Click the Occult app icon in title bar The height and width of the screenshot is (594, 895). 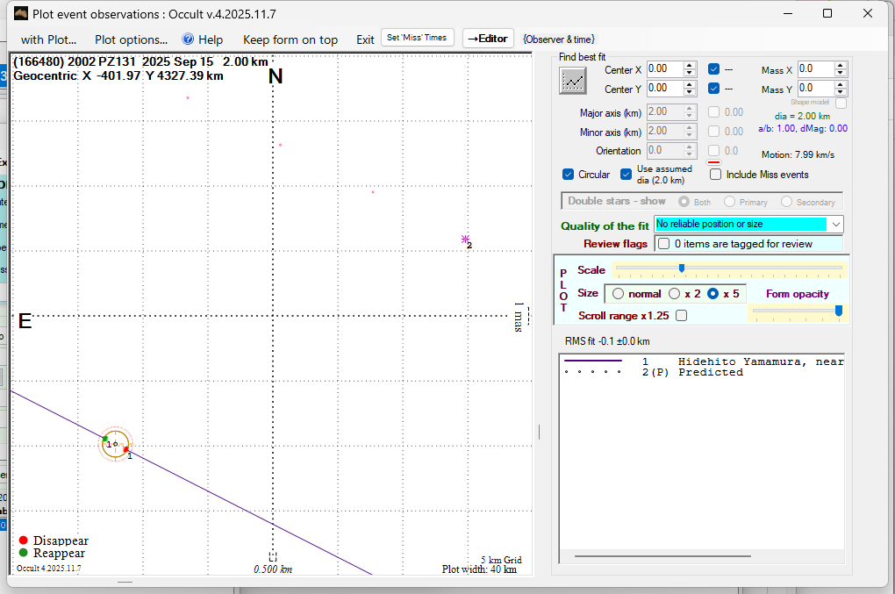click(21, 13)
